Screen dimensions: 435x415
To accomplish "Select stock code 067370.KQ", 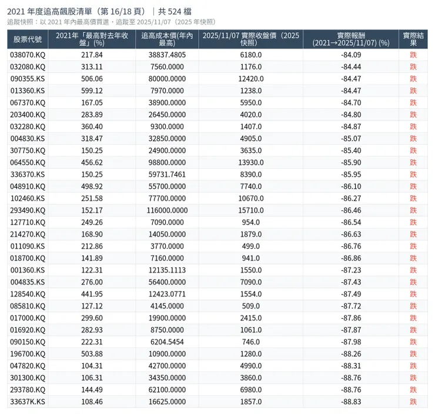I will tap(28, 103).
